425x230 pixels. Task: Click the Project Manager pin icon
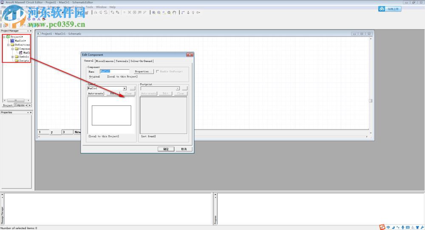(28, 31)
